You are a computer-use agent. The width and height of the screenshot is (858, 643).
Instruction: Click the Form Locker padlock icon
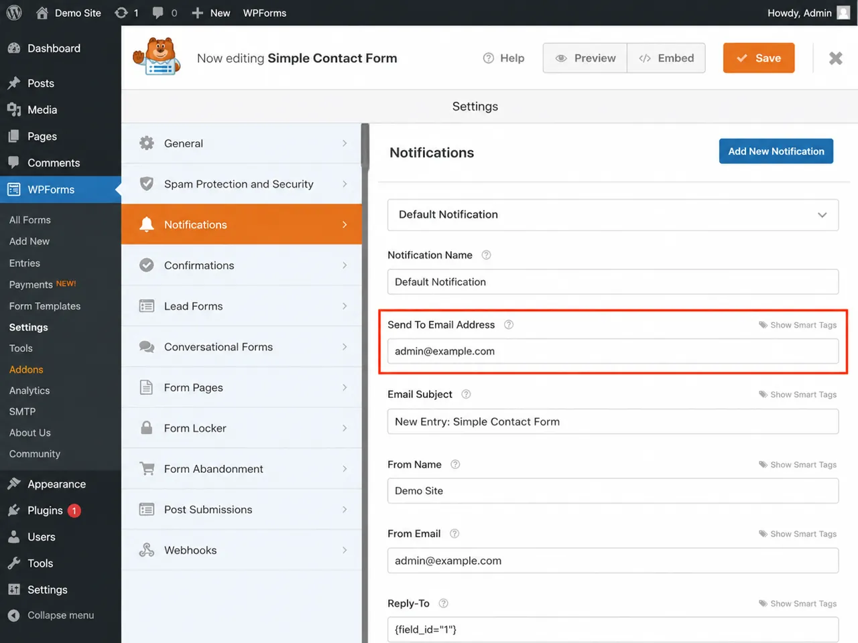coord(146,427)
